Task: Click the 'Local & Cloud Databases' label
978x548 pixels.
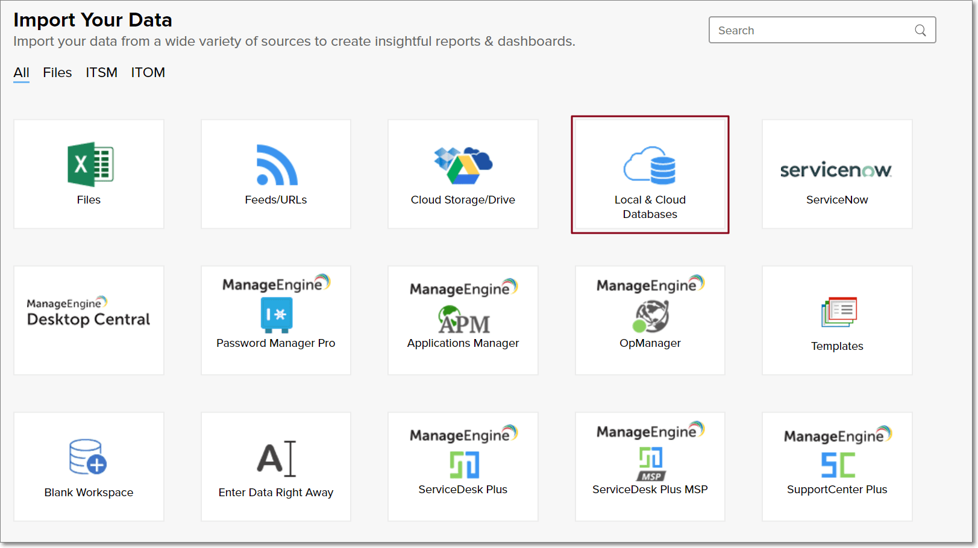Action: [x=650, y=207]
